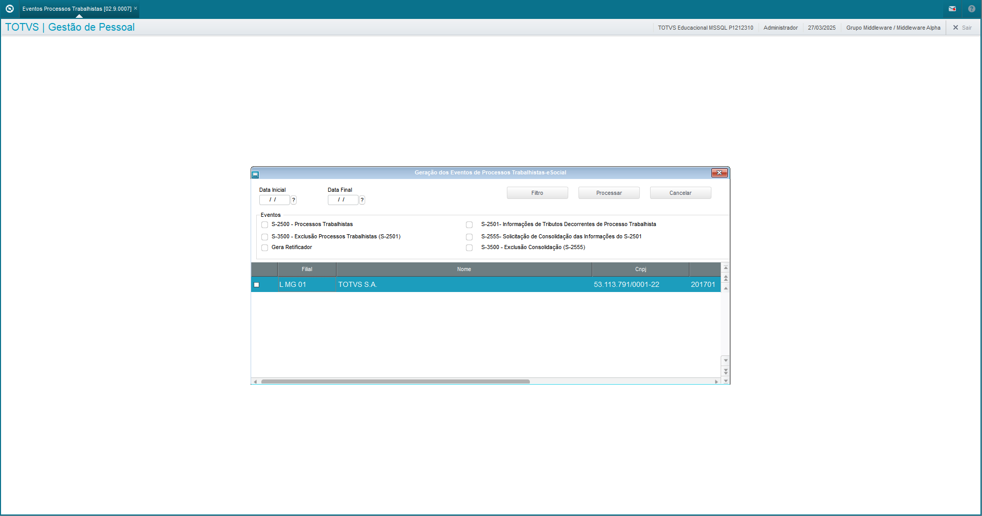Click the TOTVS Educacional MSSQL P1212310 status text
982x516 pixels.
705,28
